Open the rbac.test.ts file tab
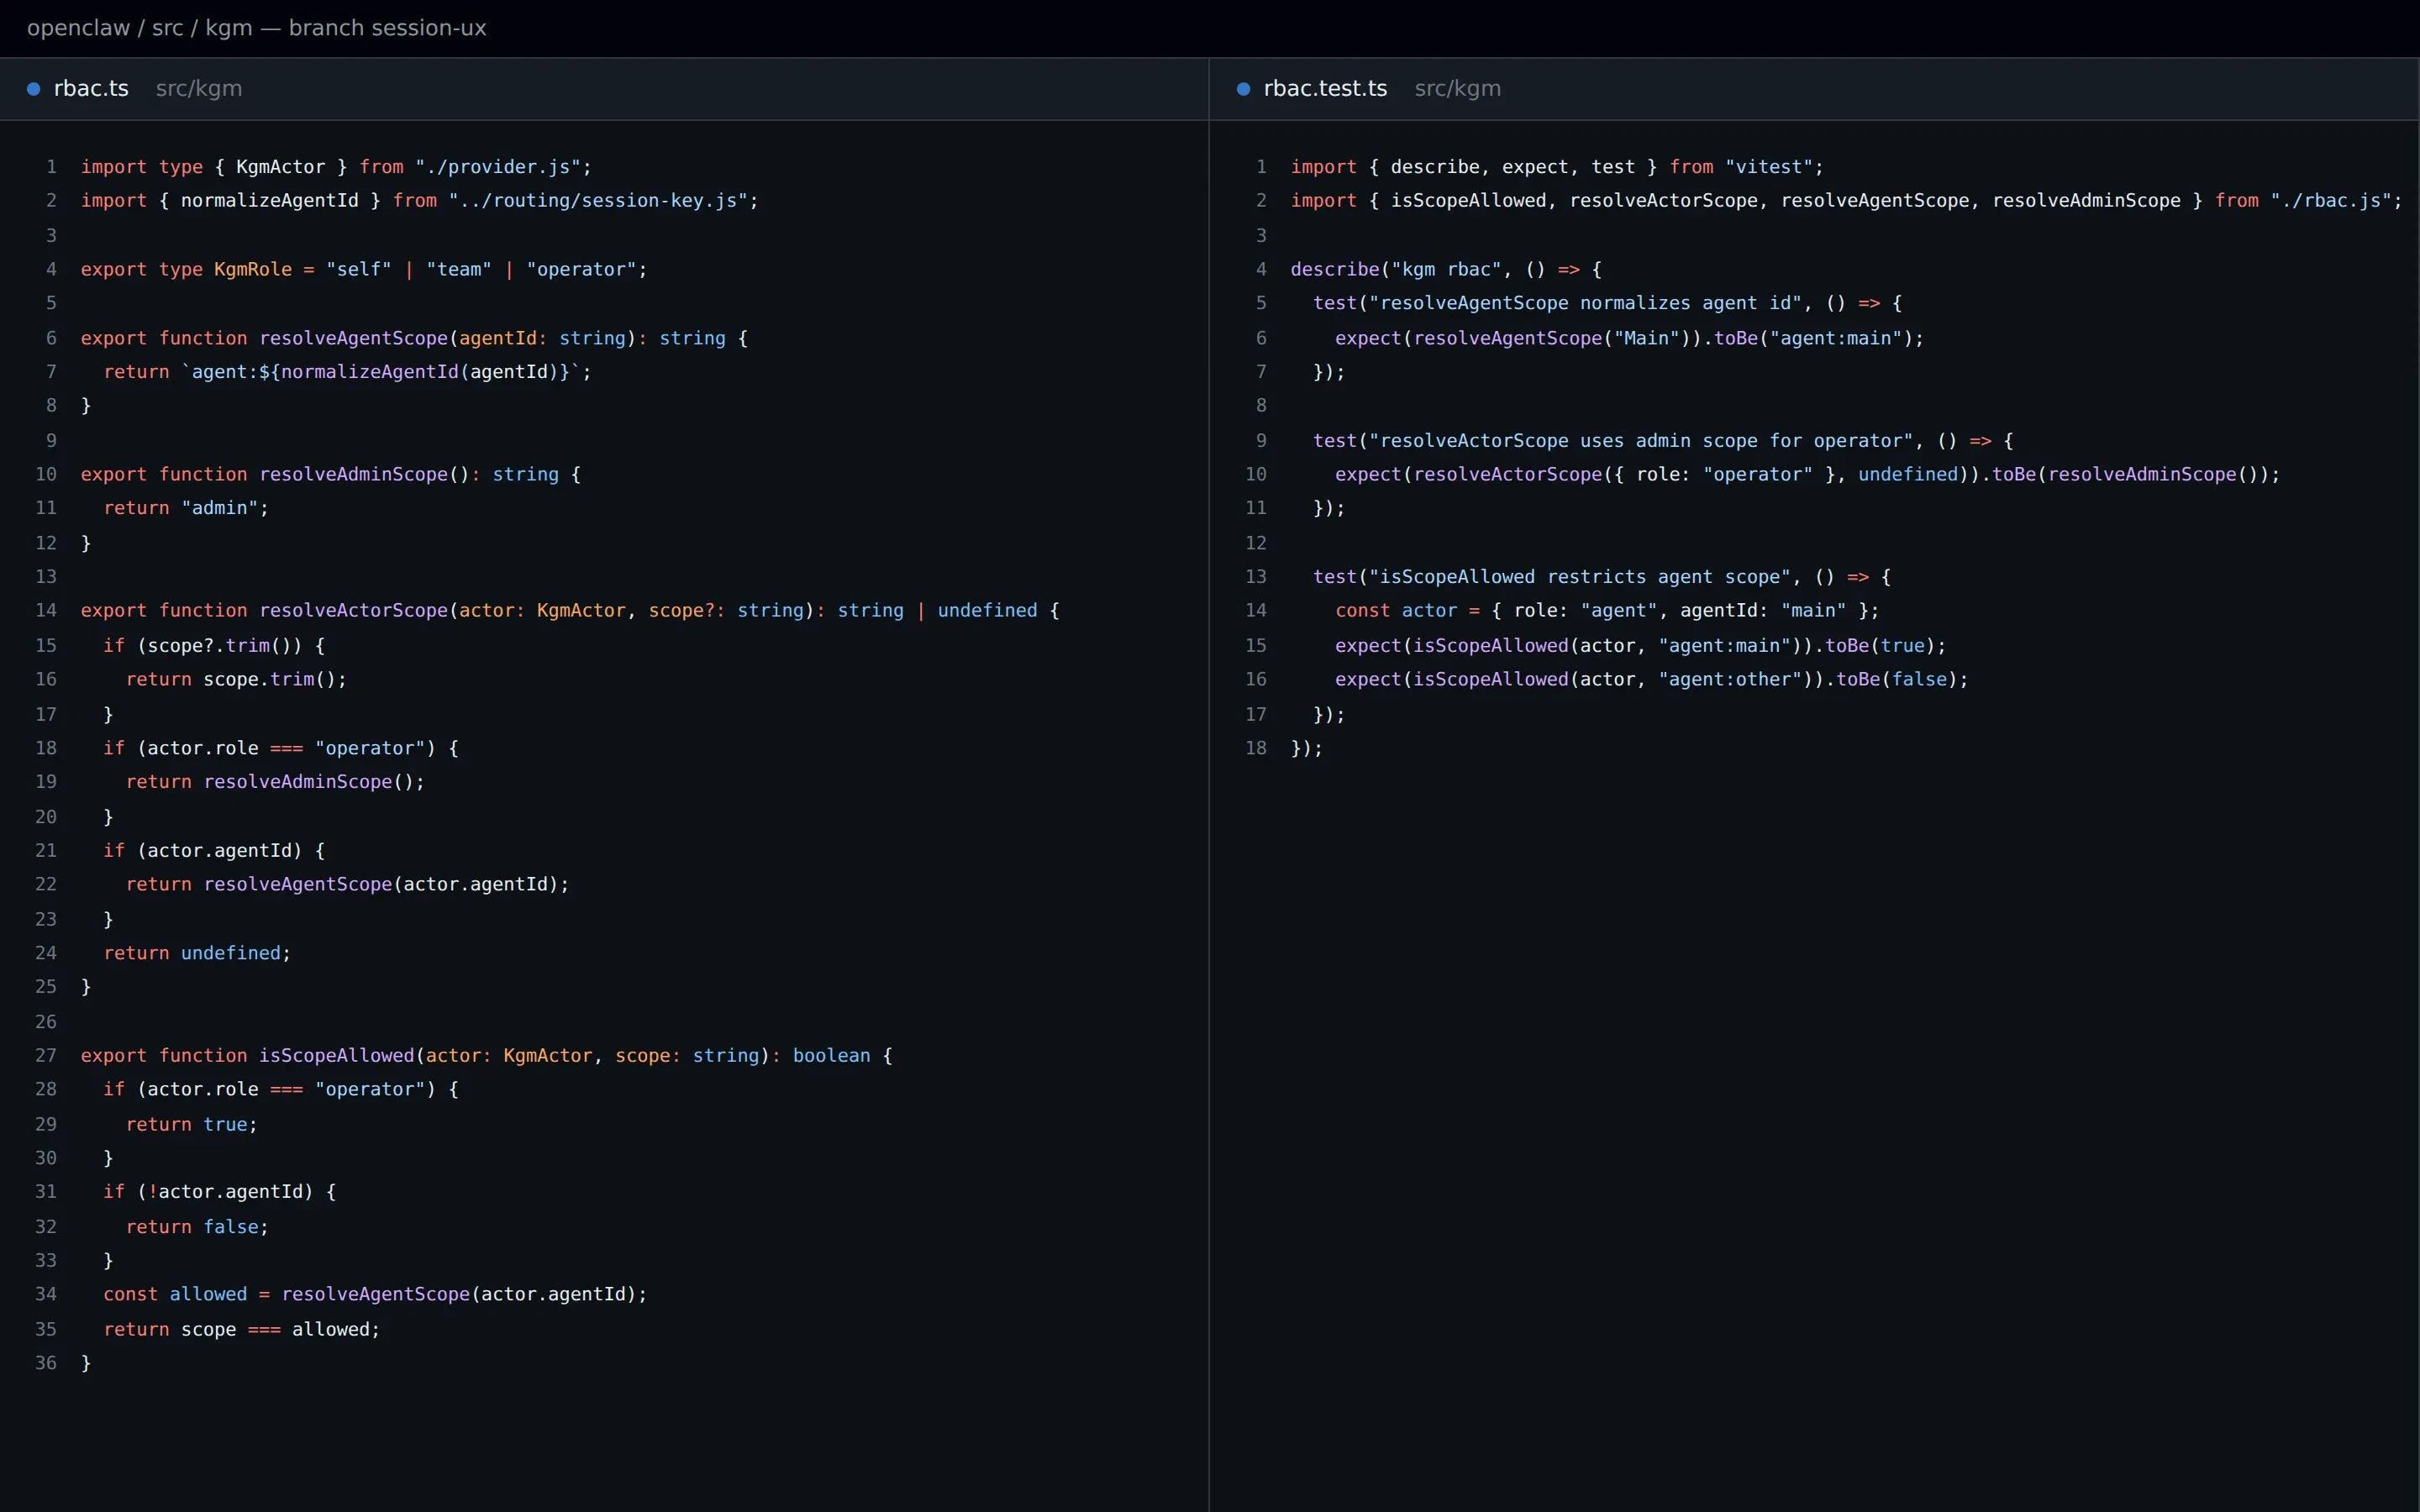The width and height of the screenshot is (2420, 1512). (1325, 89)
